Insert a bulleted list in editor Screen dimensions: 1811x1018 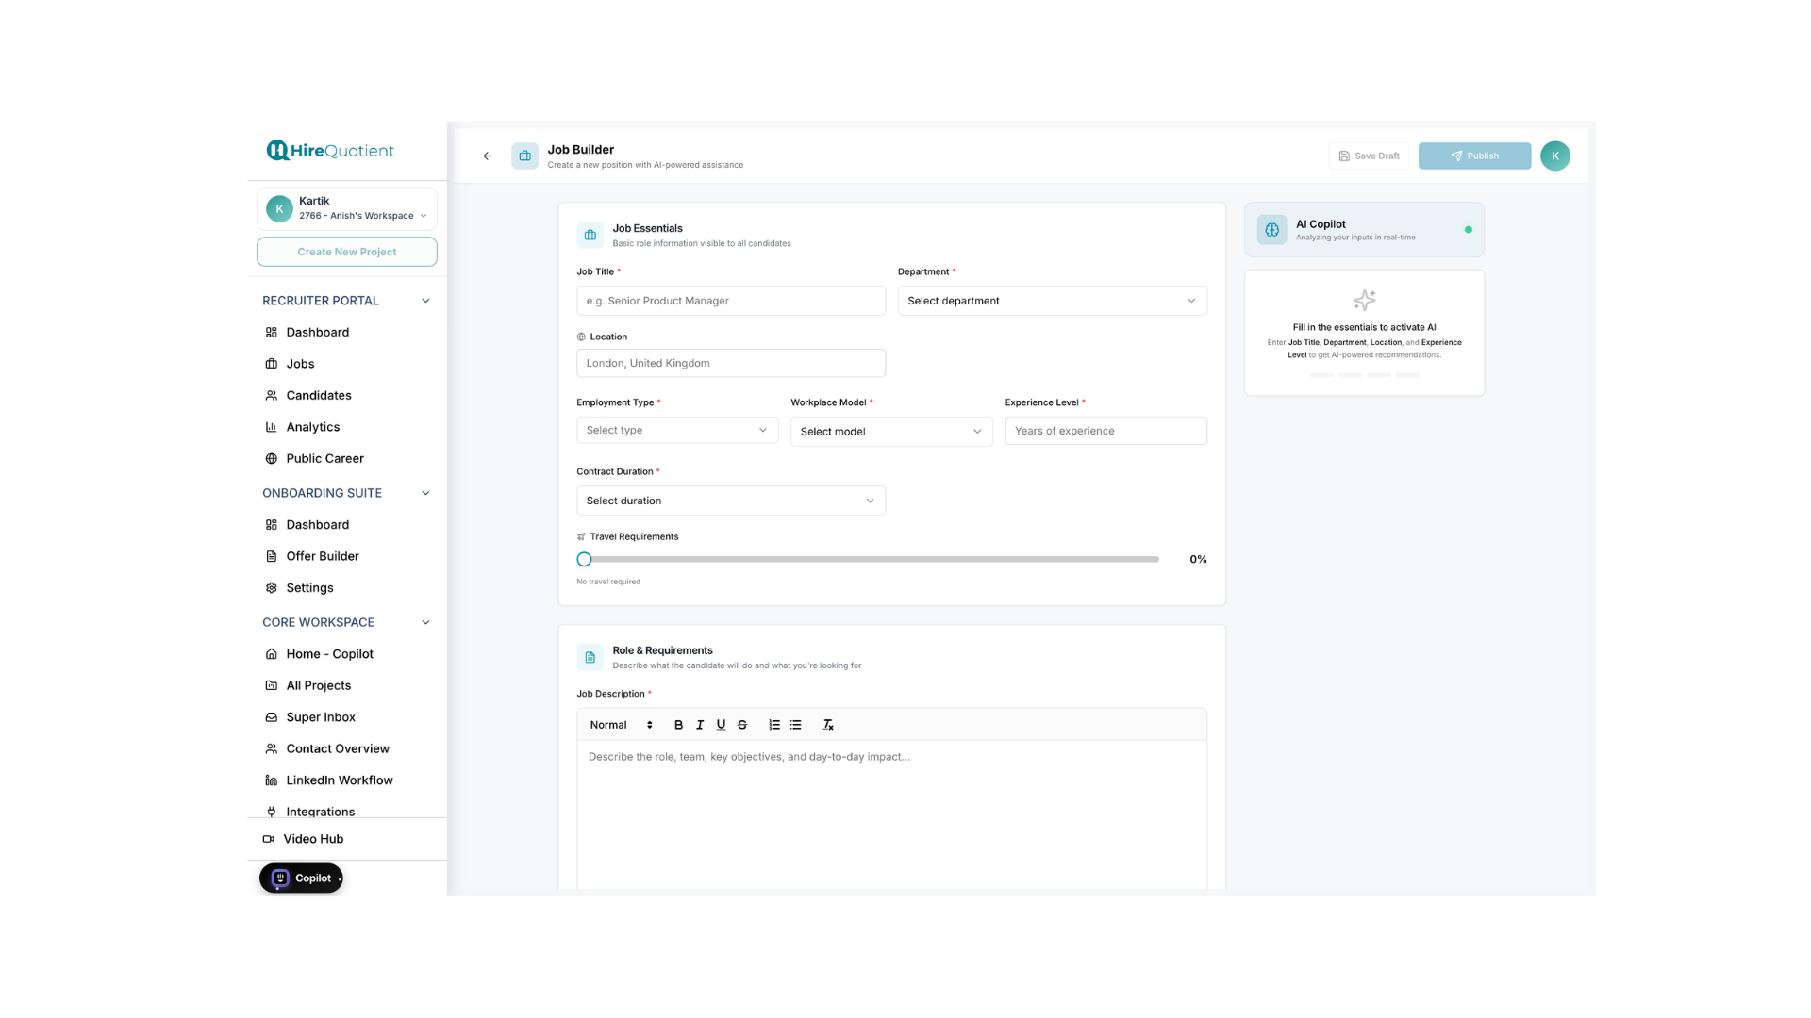tap(795, 725)
